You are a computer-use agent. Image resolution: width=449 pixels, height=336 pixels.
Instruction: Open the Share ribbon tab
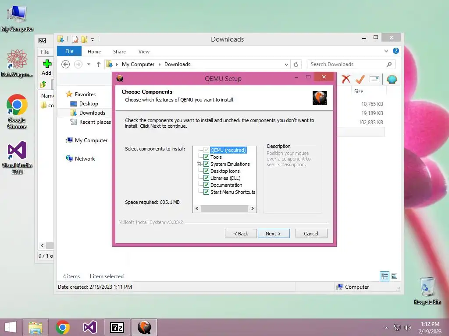[119, 52]
